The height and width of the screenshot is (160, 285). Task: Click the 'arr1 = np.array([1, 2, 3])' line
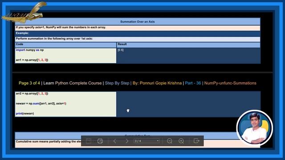(x=32, y=60)
